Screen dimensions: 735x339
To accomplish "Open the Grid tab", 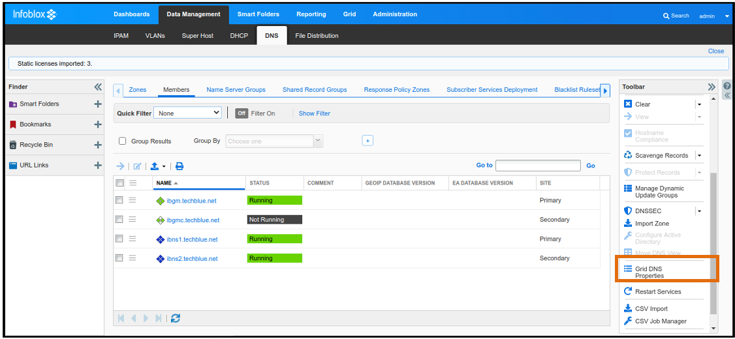I will [x=349, y=14].
